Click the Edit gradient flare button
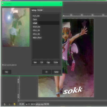 tap(42, 62)
